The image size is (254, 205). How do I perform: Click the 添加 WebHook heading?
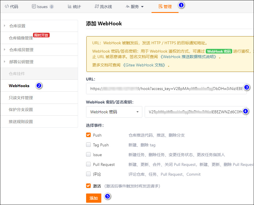coord(104,24)
